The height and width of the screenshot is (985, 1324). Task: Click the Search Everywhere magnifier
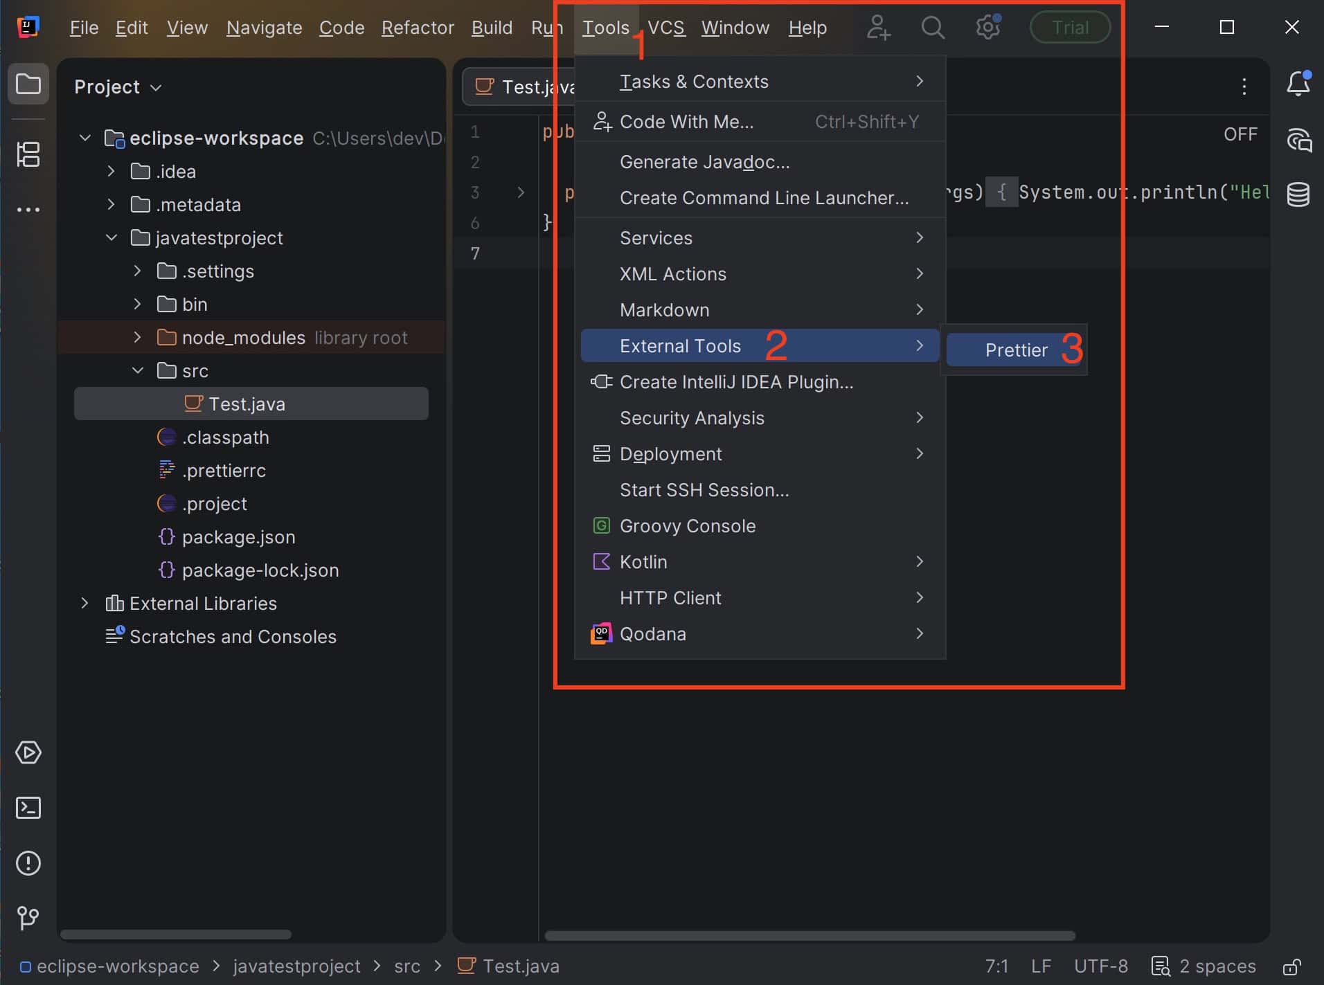(x=933, y=28)
